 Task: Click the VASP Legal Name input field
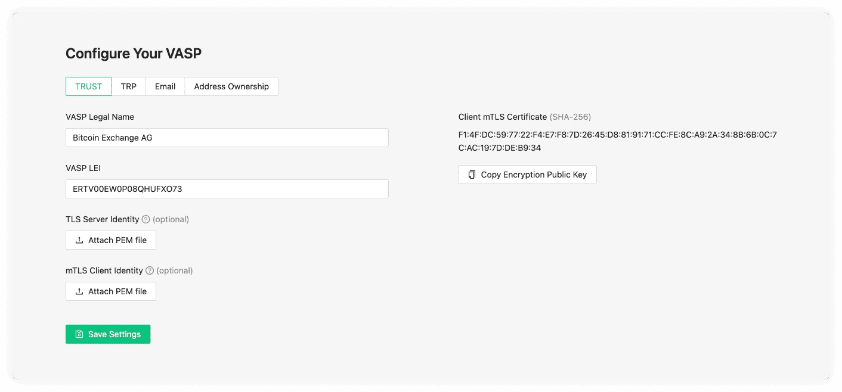(x=227, y=137)
